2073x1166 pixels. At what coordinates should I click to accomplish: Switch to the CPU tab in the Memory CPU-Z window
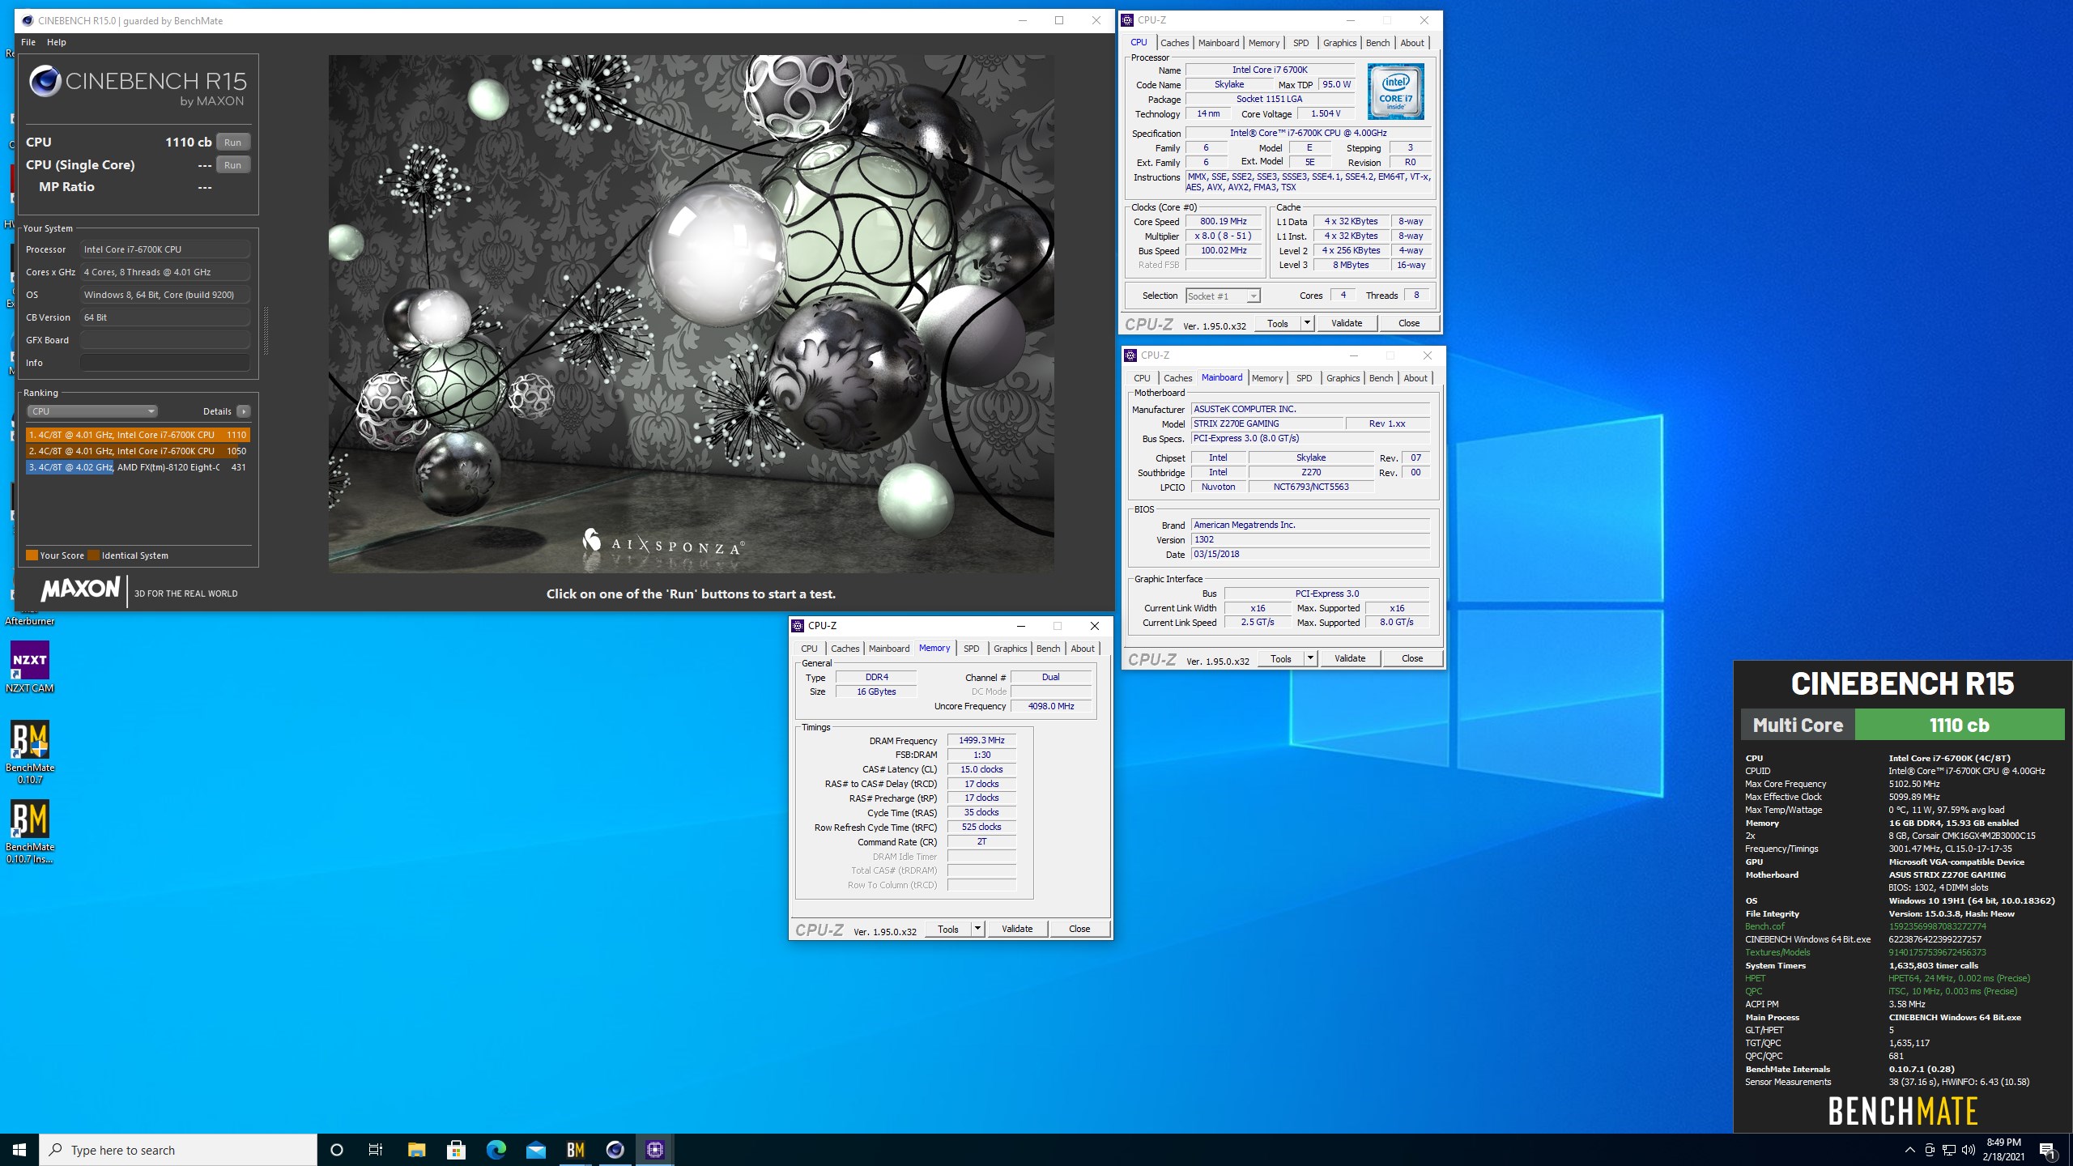click(809, 649)
